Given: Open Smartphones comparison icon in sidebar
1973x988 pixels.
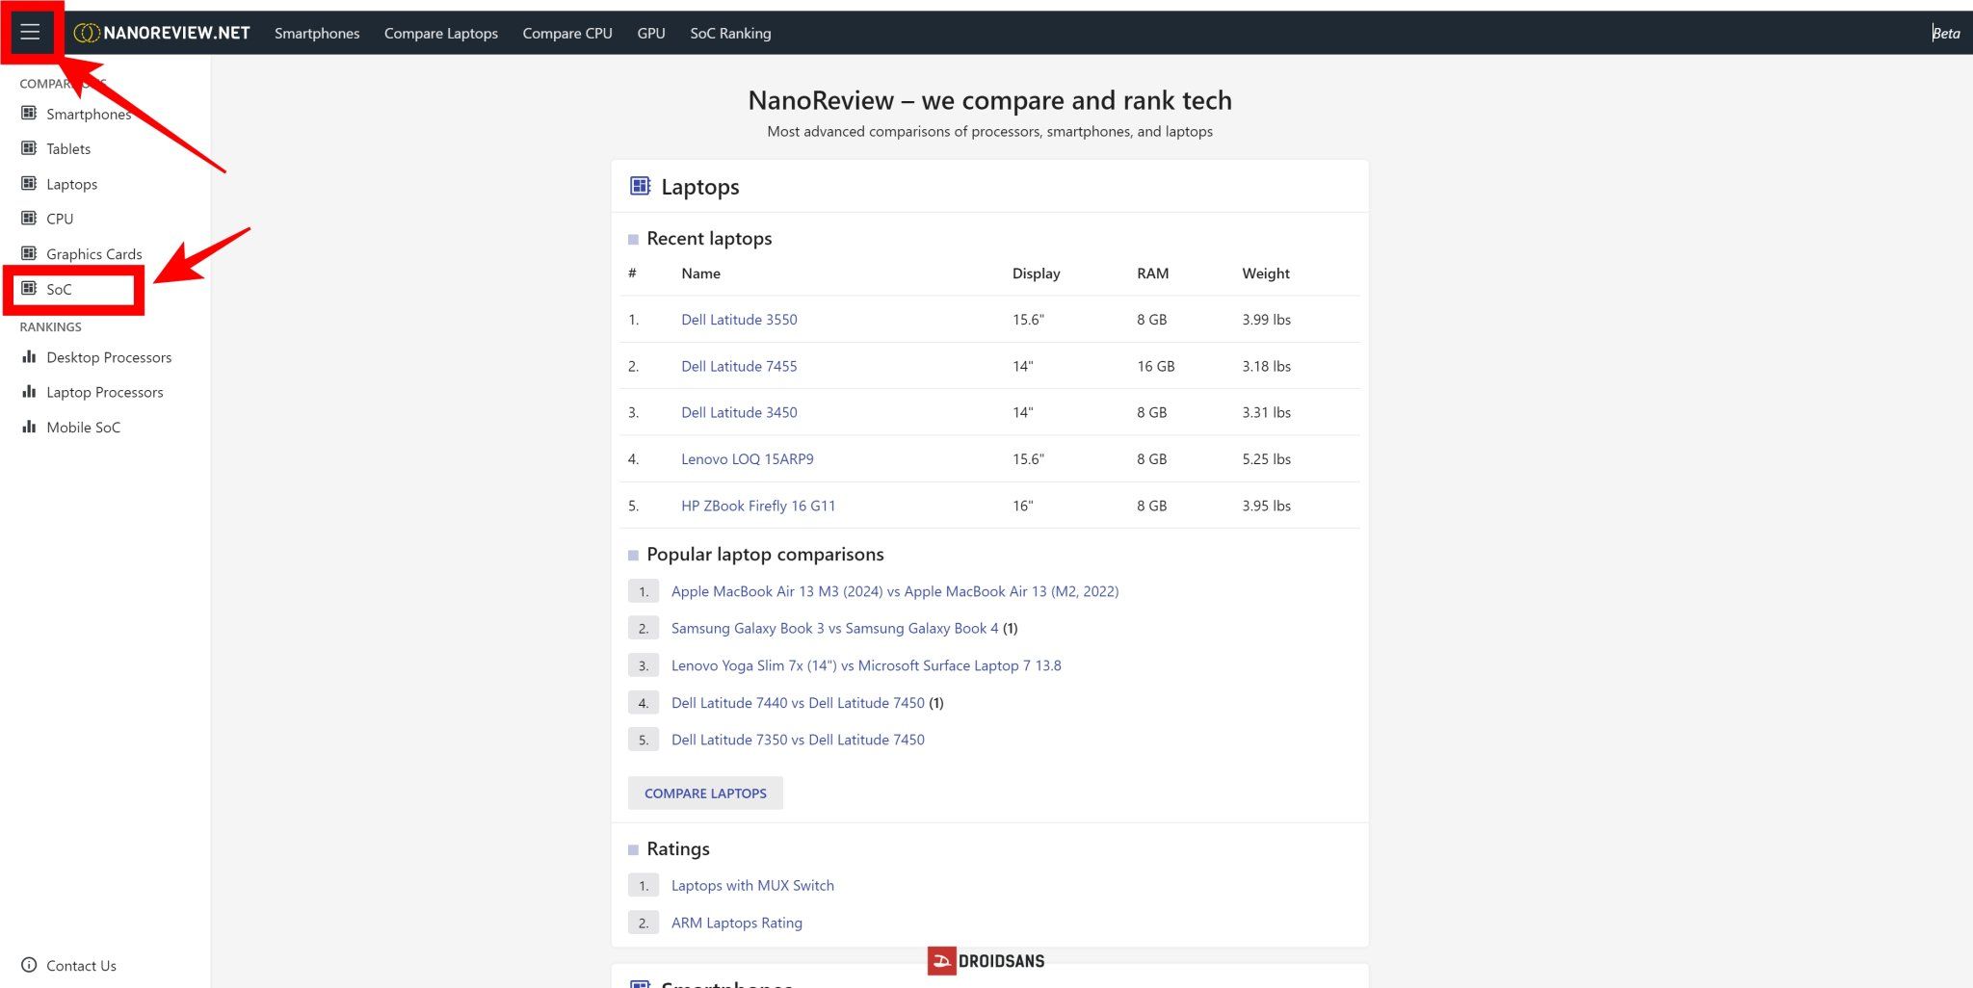Looking at the screenshot, I should pos(29,114).
